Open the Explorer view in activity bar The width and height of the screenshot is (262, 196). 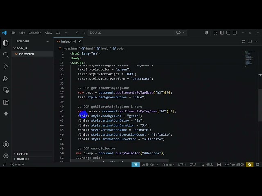(x=6, y=43)
